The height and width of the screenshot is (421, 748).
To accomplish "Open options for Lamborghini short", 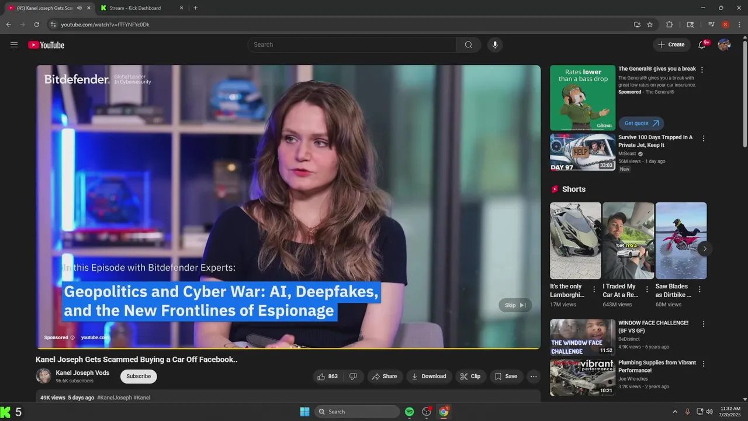I will (594, 289).
